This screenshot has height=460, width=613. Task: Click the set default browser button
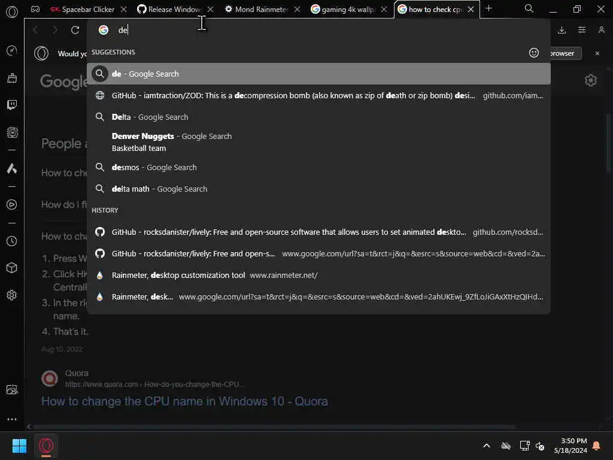click(x=566, y=53)
